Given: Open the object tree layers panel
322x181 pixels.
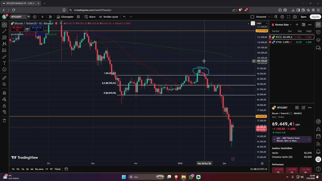Looking at the screenshot, I should [318, 40].
